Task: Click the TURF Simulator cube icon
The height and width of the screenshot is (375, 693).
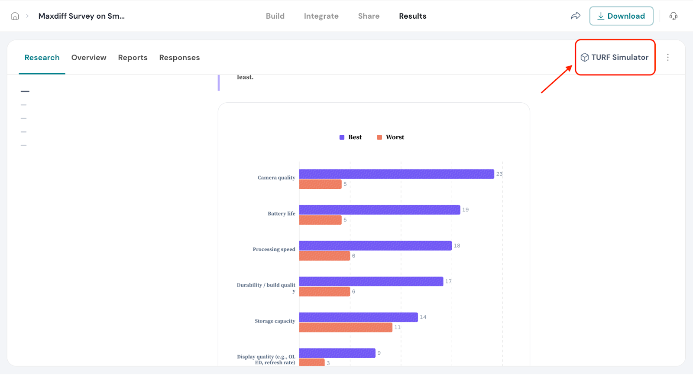Action: [584, 57]
